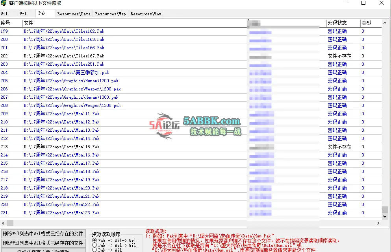This screenshot has width=391, height=252.
Task: Select file row Mon121.Pak
Action: 191,196
